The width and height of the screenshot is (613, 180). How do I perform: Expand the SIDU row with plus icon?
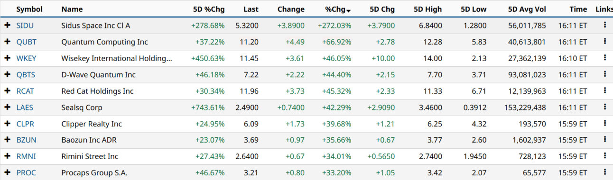7,26
